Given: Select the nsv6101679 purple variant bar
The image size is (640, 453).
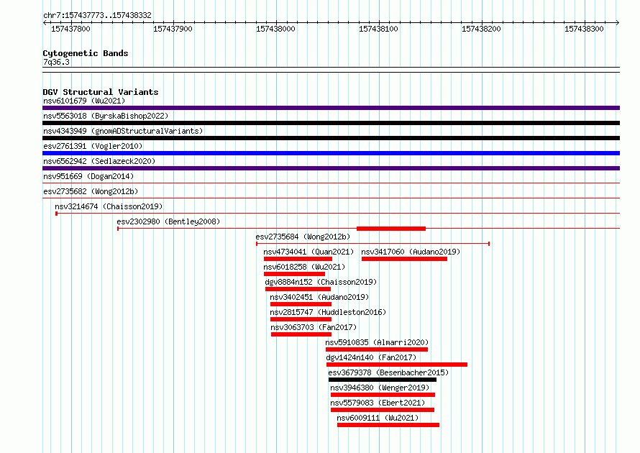Looking at the screenshot, I should (x=331, y=108).
